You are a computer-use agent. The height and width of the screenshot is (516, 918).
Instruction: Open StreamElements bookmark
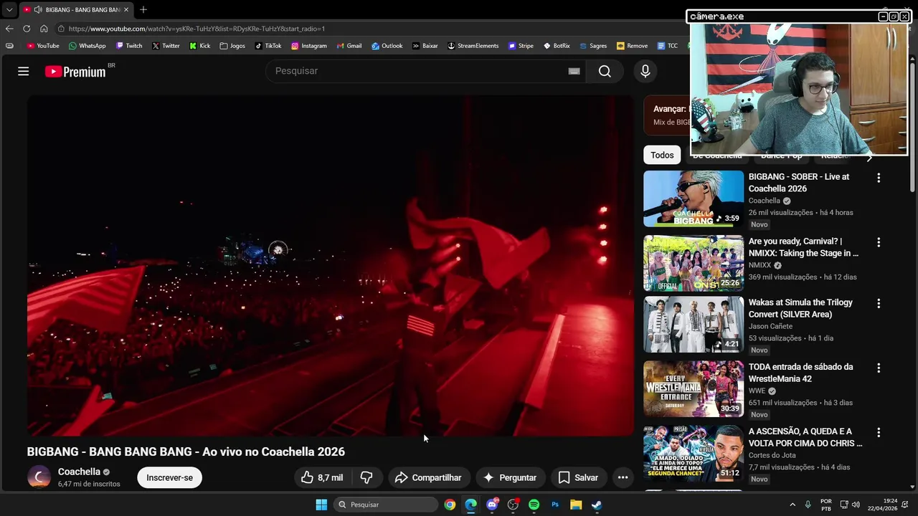coord(473,46)
